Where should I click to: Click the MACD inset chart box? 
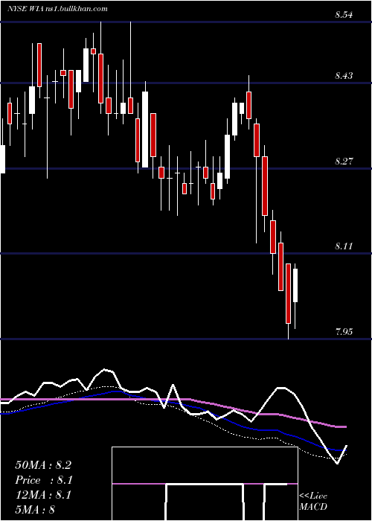(x=205, y=484)
